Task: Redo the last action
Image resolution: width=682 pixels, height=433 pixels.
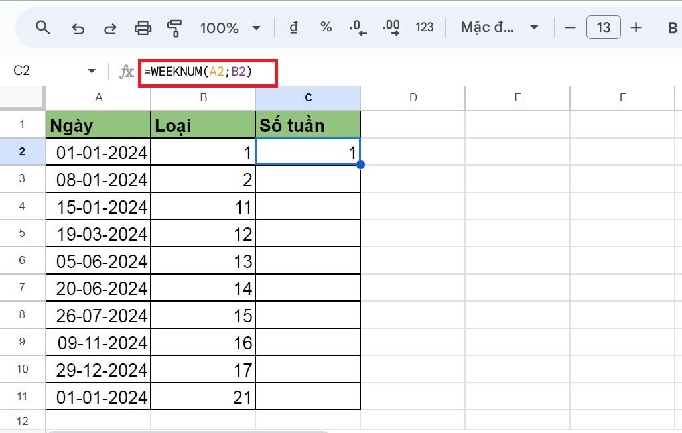Action: (110, 29)
